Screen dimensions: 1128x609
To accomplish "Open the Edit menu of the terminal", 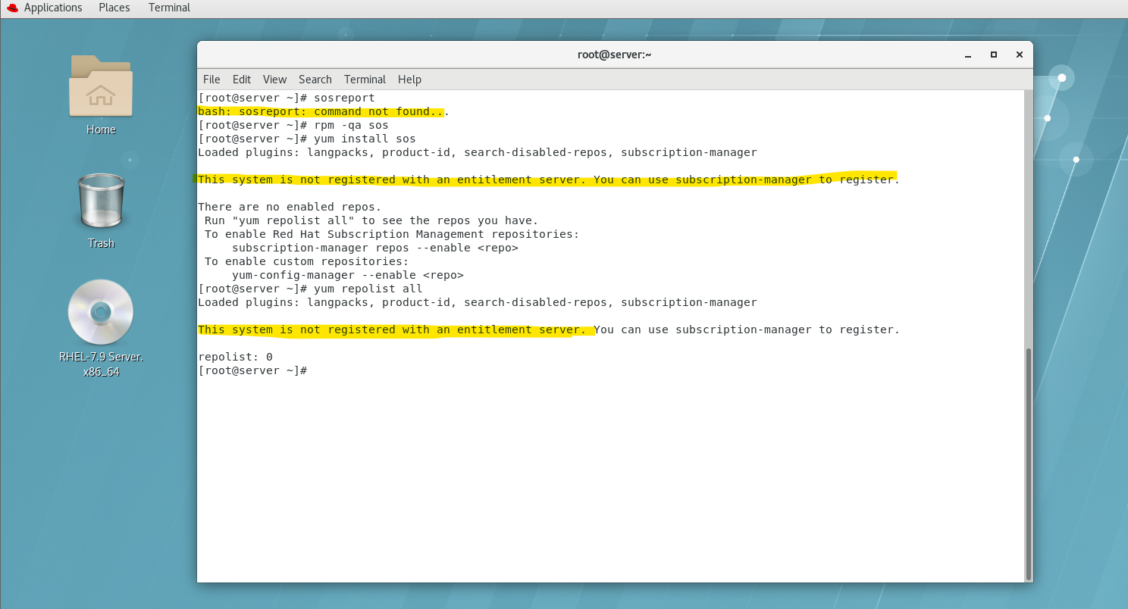I will (241, 79).
